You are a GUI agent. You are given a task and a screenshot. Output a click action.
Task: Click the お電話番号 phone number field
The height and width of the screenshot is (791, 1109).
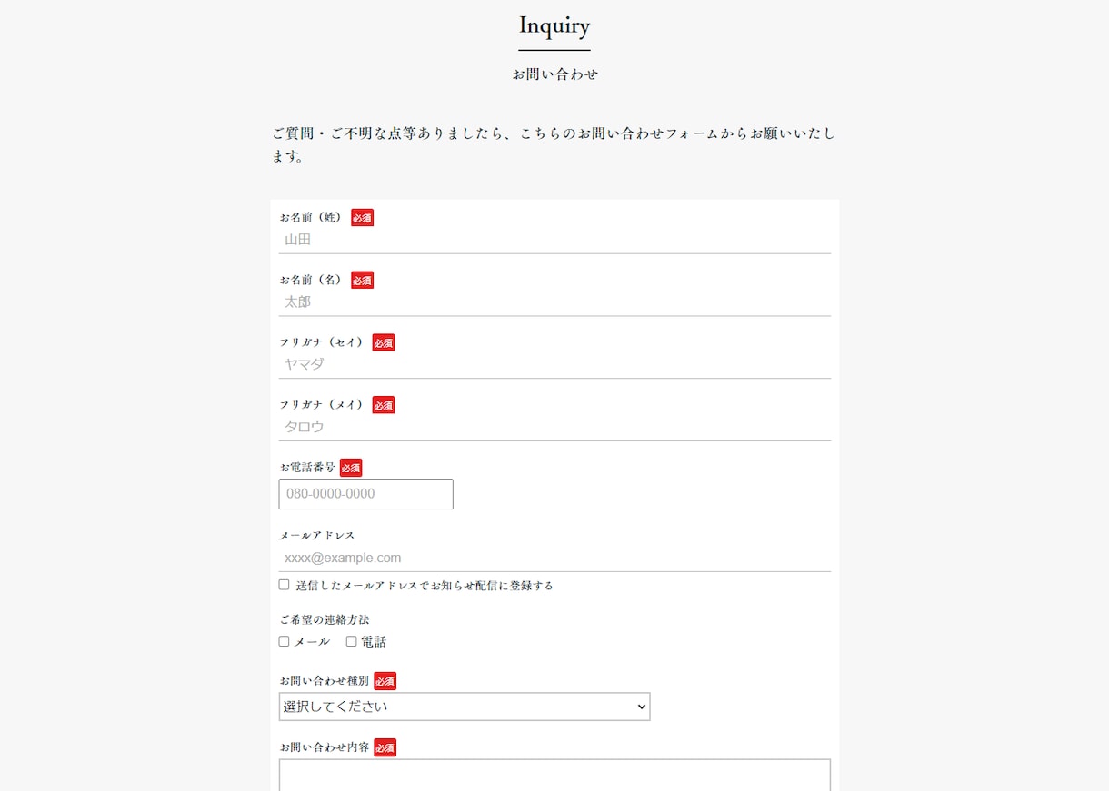[x=365, y=494]
